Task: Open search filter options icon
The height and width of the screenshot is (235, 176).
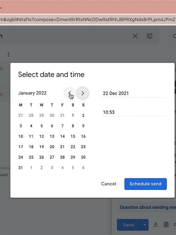Action: coord(149,36)
